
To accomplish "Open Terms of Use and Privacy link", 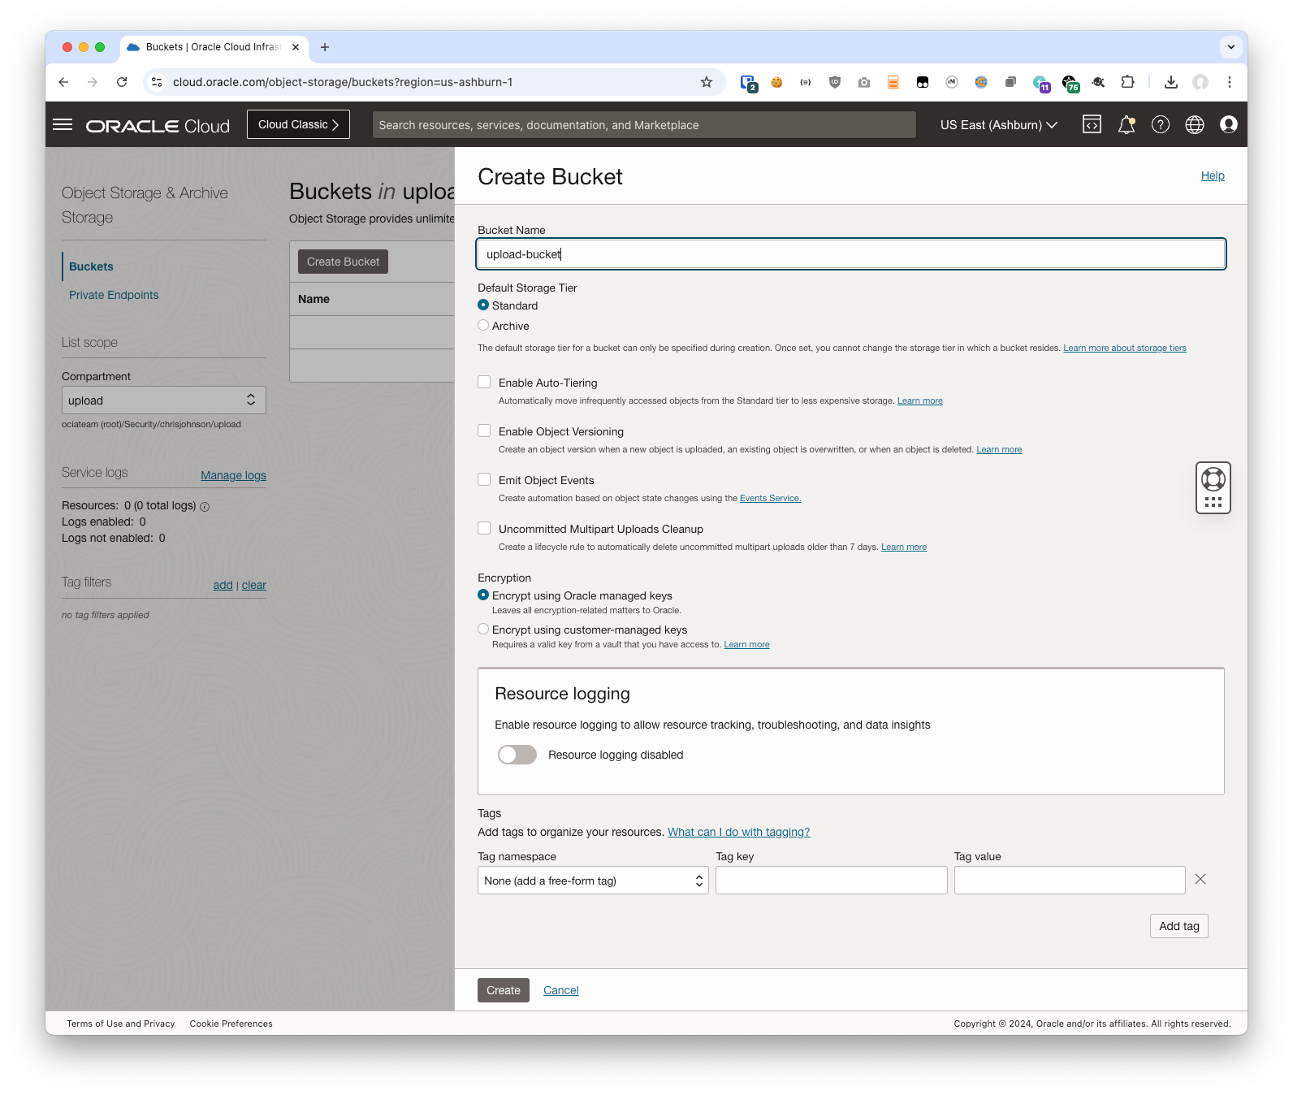I will (121, 1024).
